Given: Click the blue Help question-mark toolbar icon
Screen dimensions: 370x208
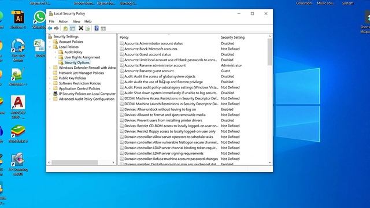Looking at the screenshot, I should coord(97,28).
